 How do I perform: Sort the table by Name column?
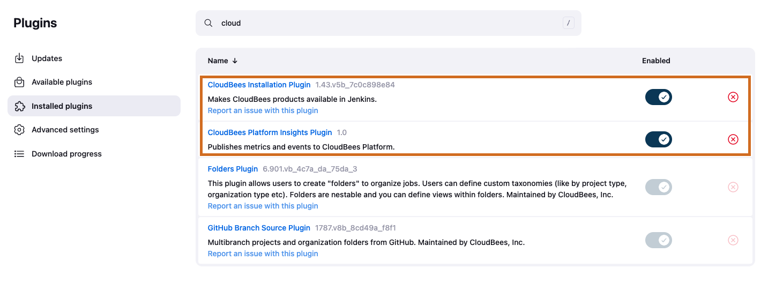coord(222,61)
